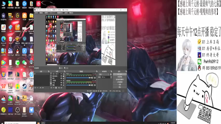Select the 此电脑 desktop icon
Image resolution: width=221 pixels, height=124 pixels.
coord(3,4)
